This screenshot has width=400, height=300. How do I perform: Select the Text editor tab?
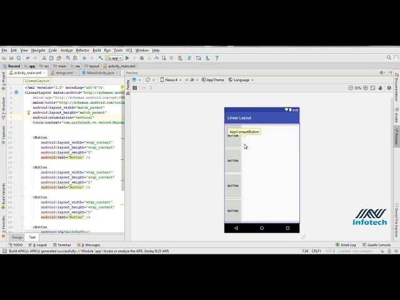pos(32,237)
